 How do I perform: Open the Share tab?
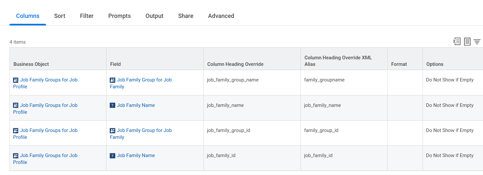[186, 16]
